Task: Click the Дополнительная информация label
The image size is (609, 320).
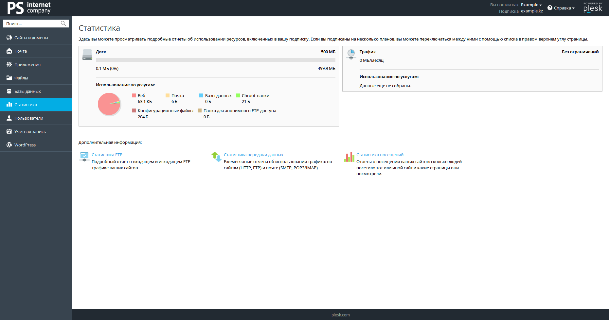Action: (110, 143)
